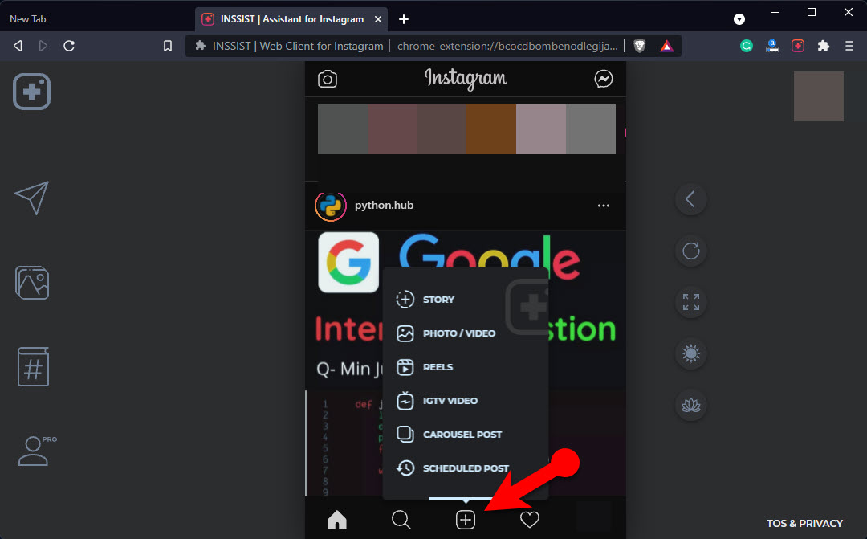Open the Messenger icon in Instagram header
Screen dimensions: 867x539
pyautogui.click(x=603, y=80)
